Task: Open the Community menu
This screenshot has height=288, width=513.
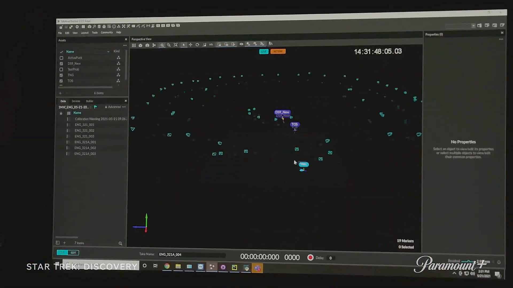Action: (x=106, y=32)
